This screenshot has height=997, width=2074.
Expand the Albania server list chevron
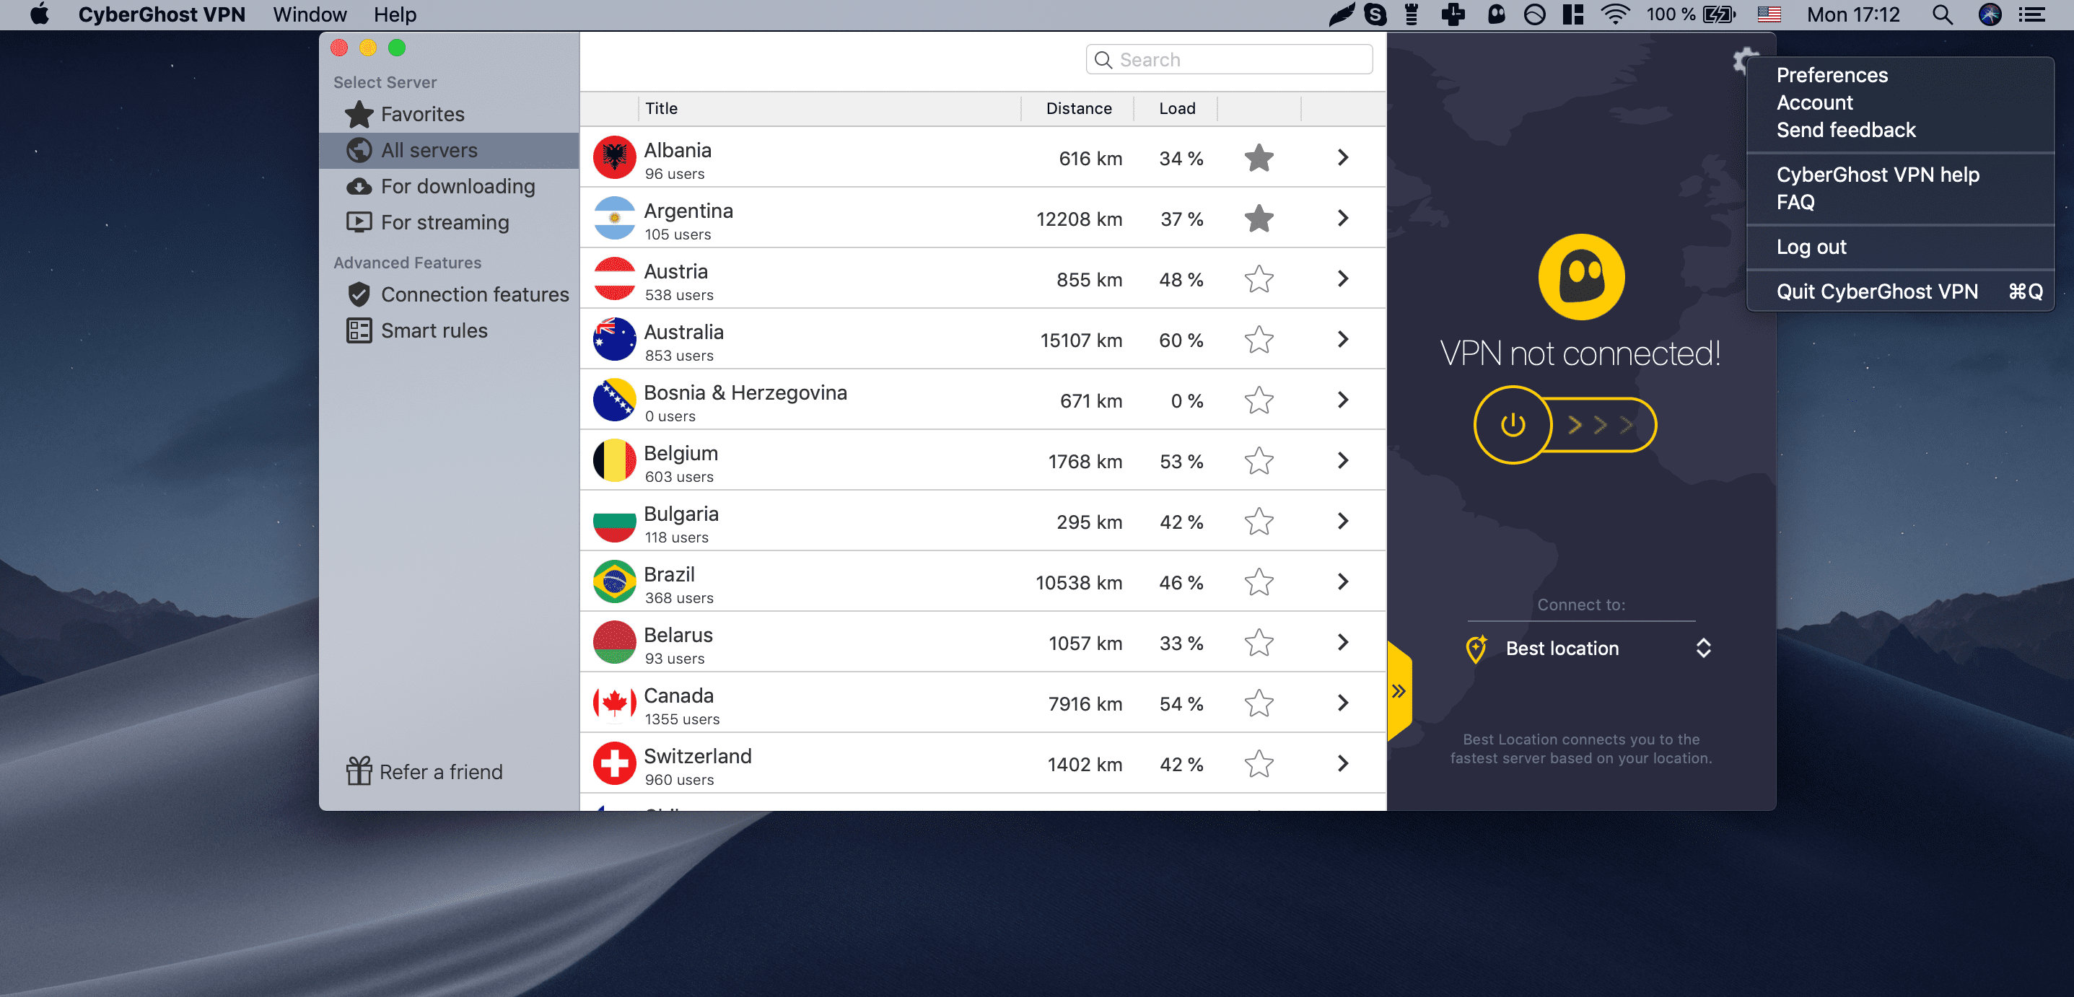1342,158
